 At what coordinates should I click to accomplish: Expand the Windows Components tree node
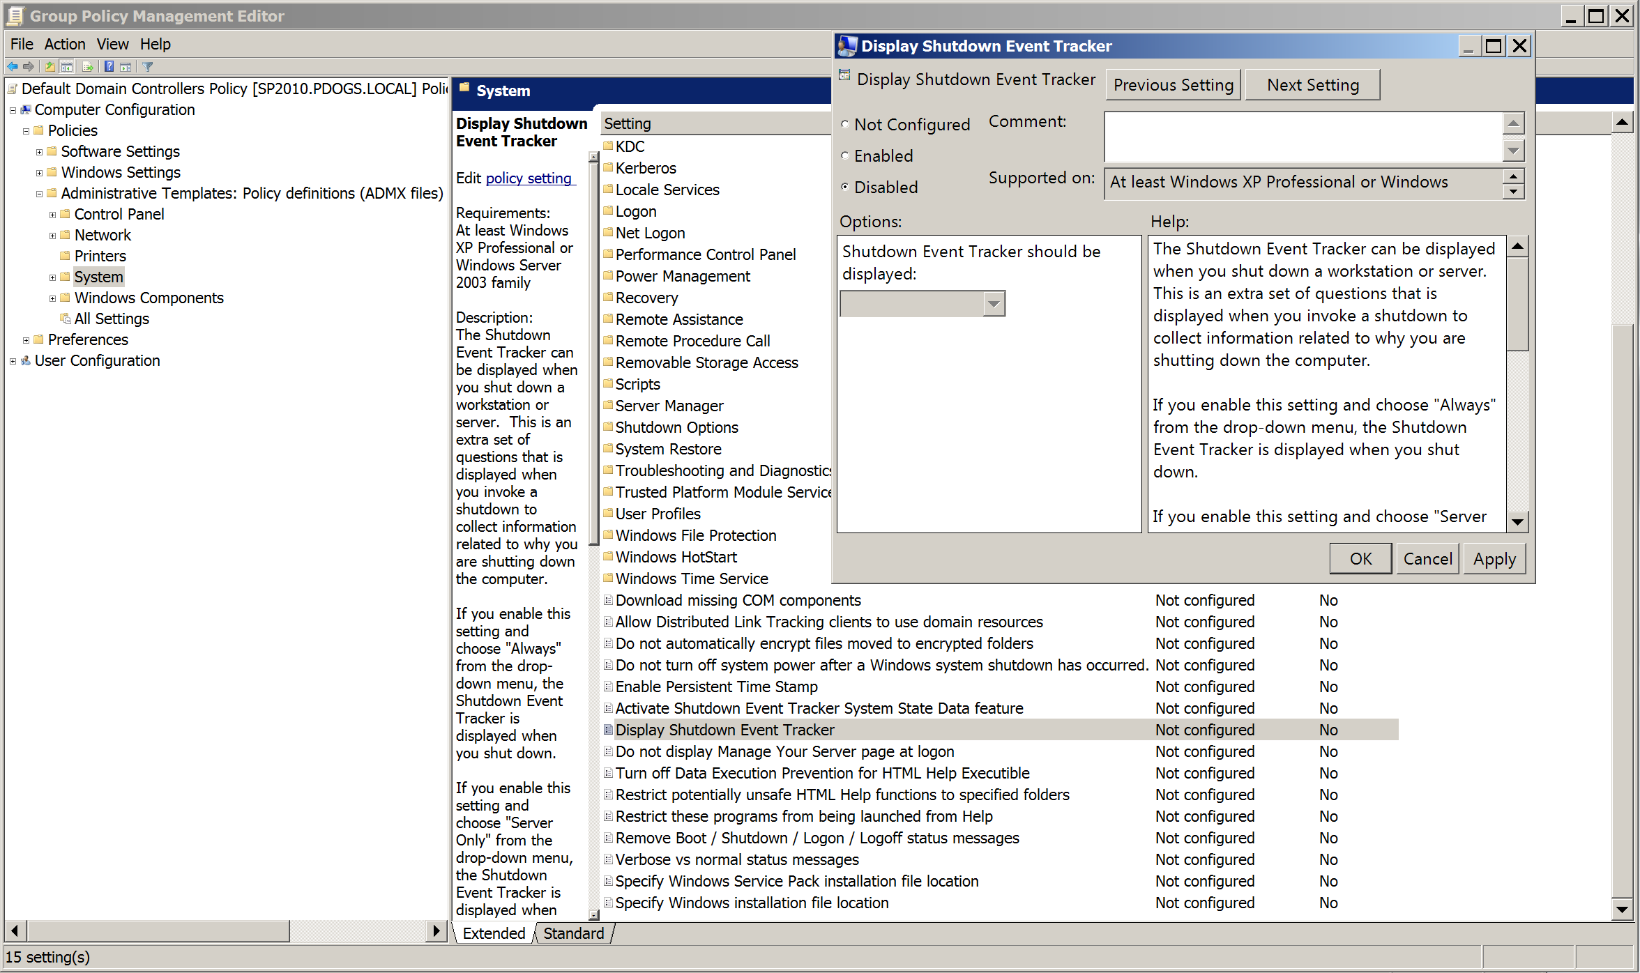(52, 298)
